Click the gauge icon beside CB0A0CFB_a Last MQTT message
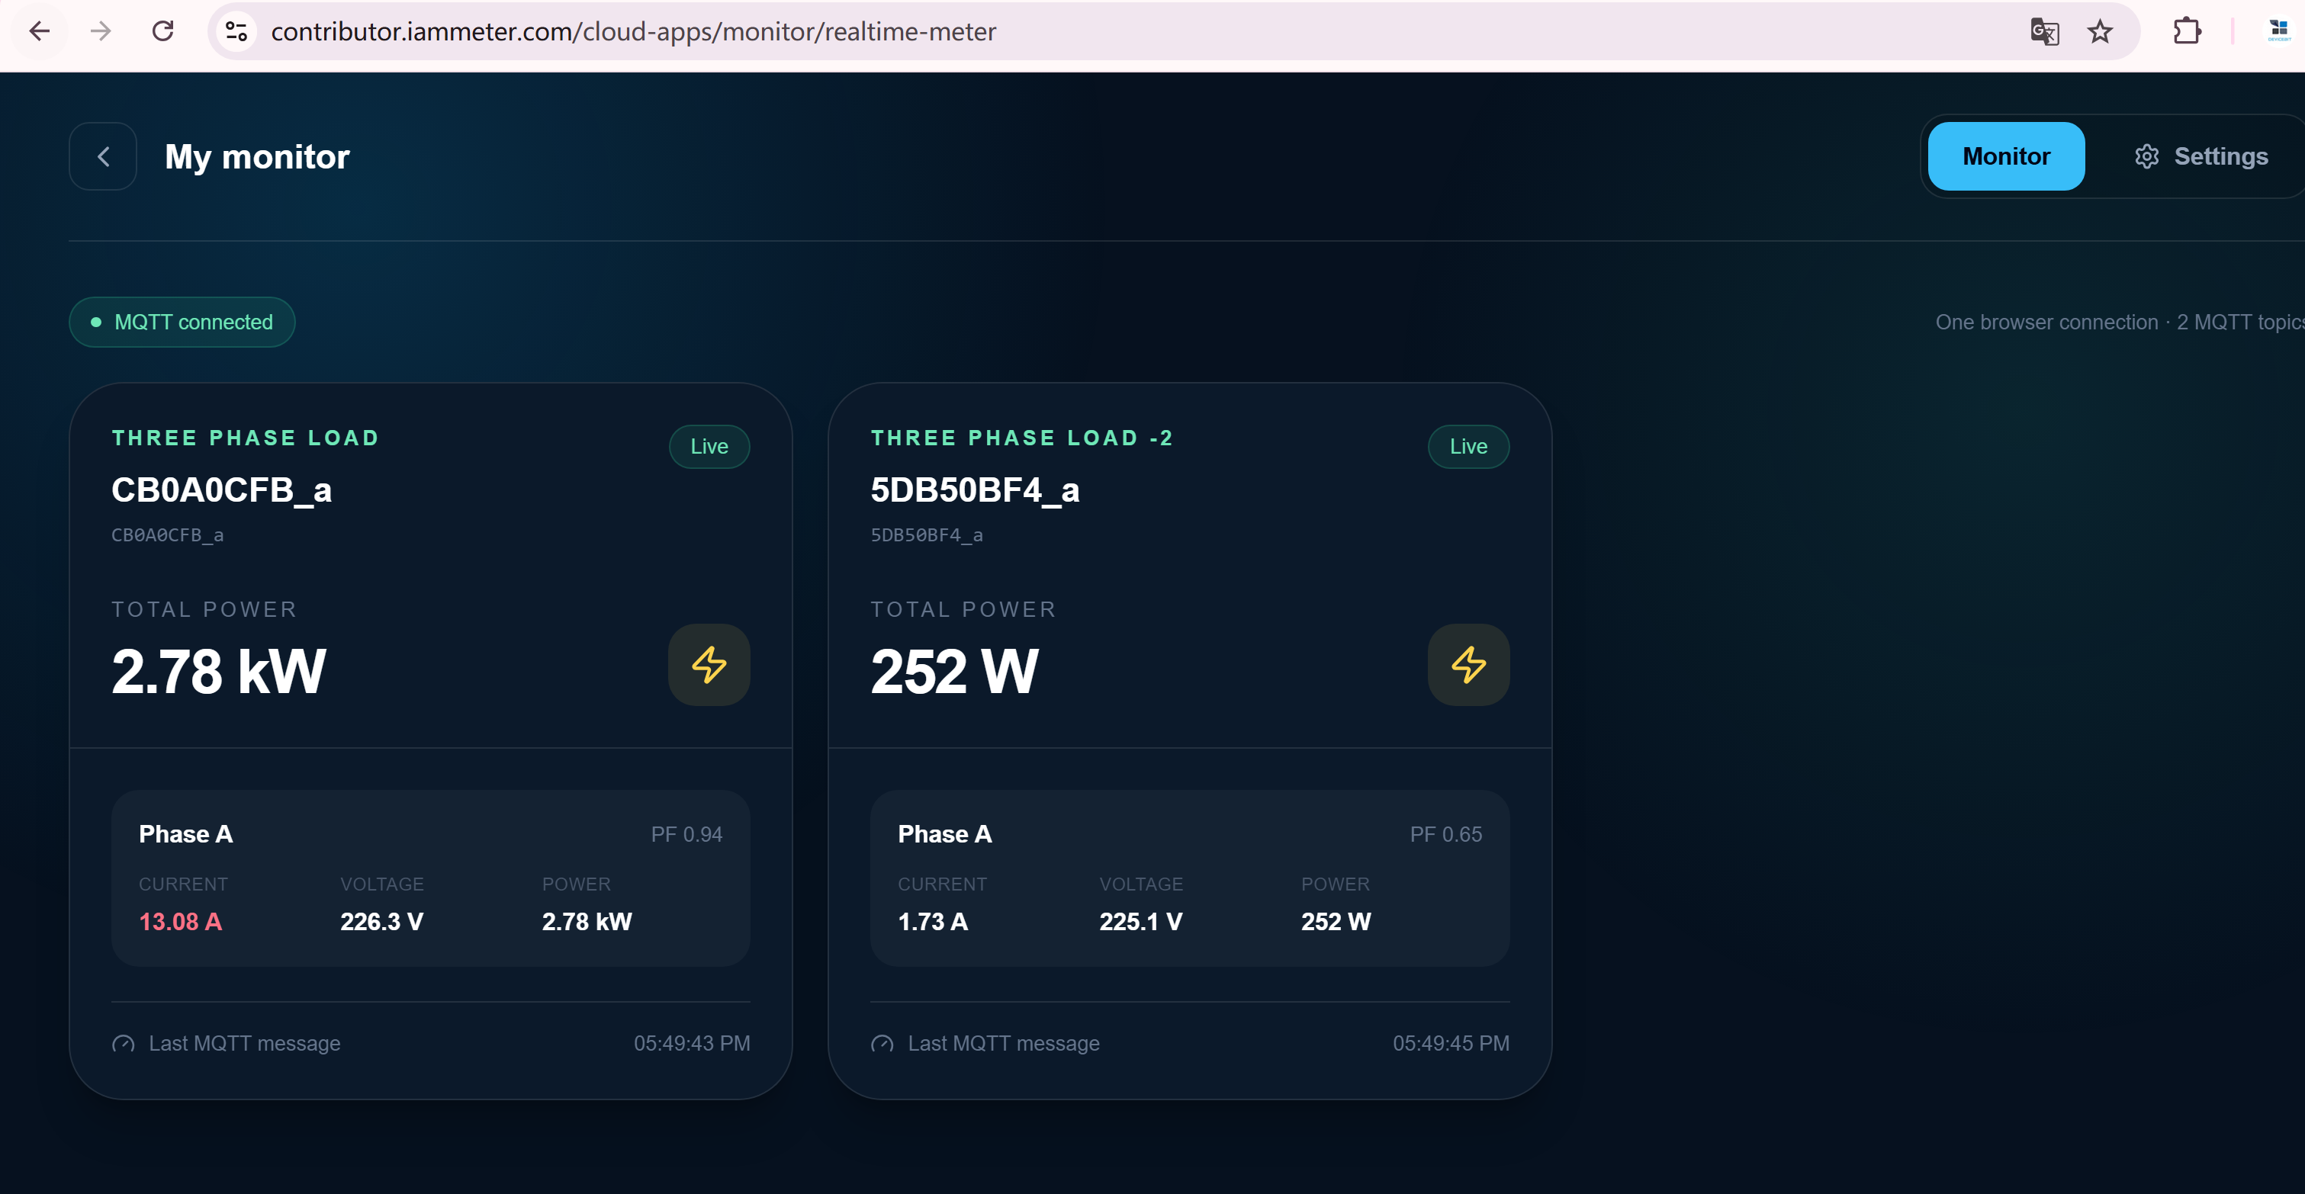This screenshot has width=2305, height=1194. click(x=124, y=1044)
